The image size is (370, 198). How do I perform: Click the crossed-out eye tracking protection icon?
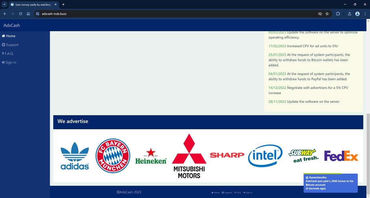click(x=320, y=14)
